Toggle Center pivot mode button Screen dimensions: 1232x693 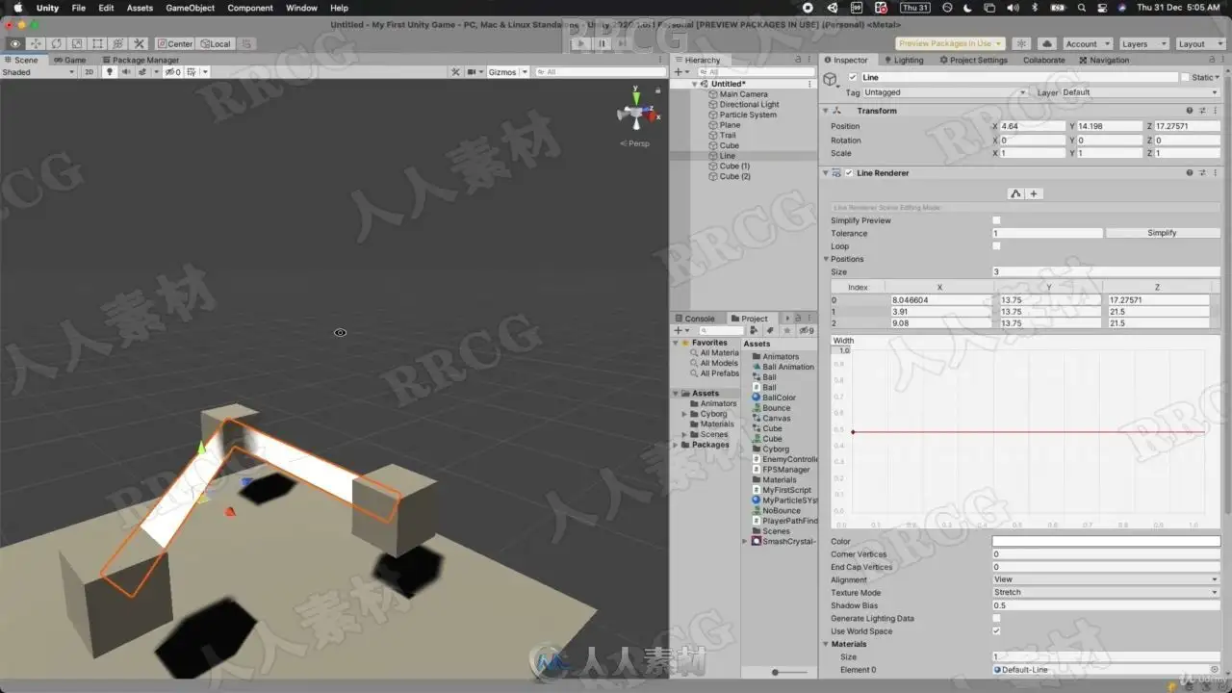pos(175,43)
